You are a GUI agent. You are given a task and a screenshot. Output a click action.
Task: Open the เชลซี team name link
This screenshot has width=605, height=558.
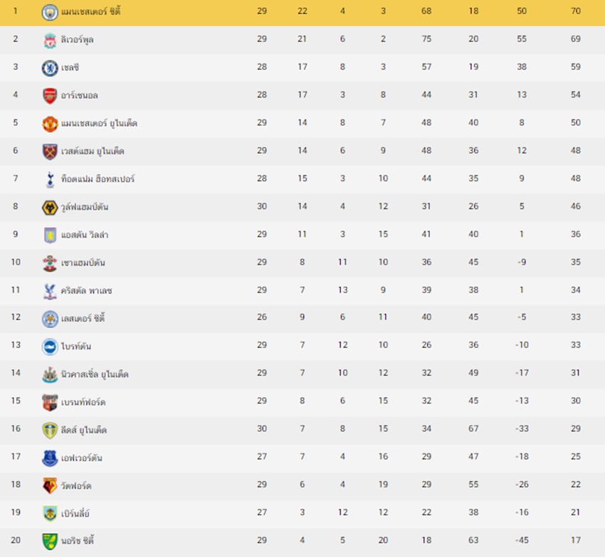(x=70, y=68)
